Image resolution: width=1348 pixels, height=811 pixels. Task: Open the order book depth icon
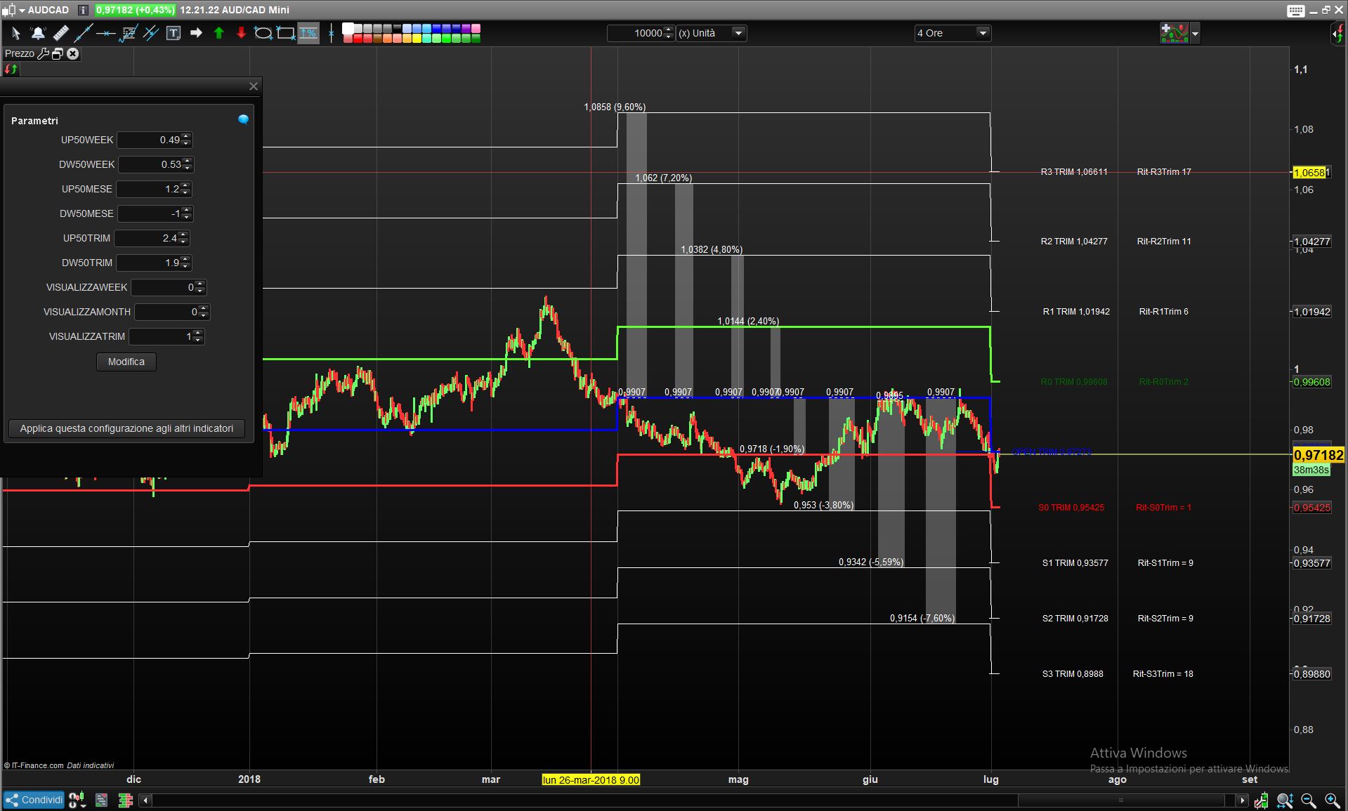point(126,800)
